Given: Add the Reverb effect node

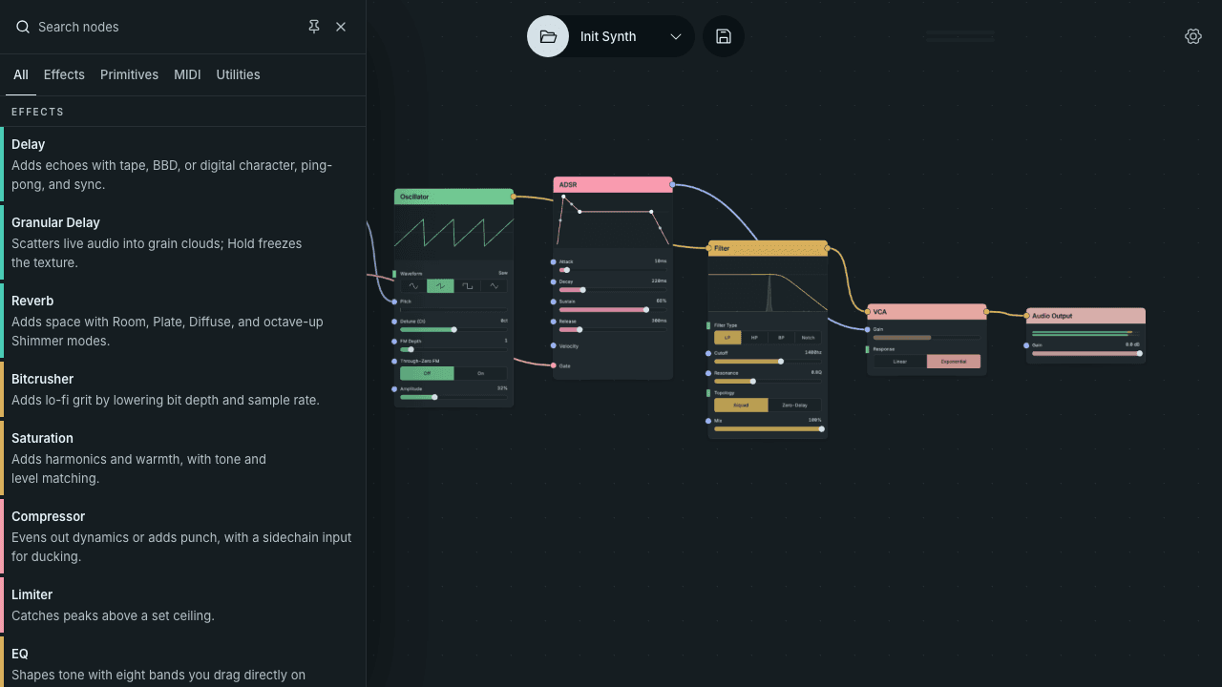Looking at the screenshot, I should pos(183,321).
